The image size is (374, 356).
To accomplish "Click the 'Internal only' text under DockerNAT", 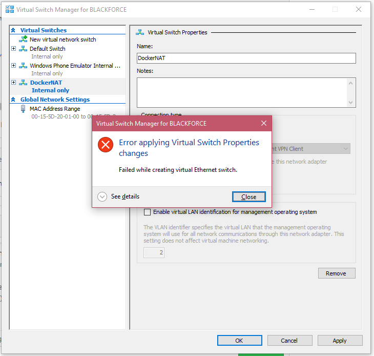I will 50,90.
